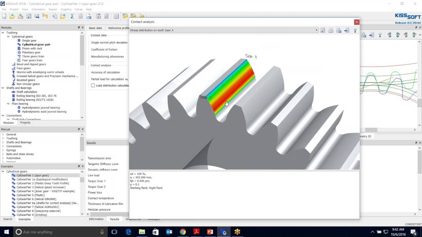Click the wrench icon in Geometry panel toolbar
422x237 pixels.
380,35
